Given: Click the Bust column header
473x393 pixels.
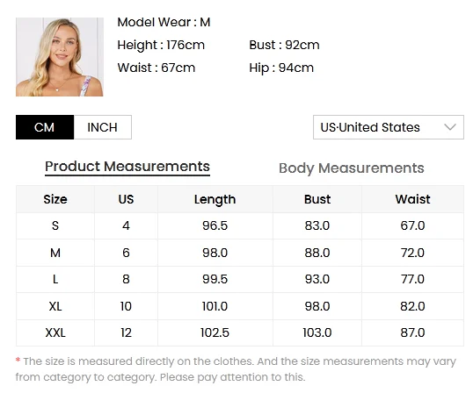Looking at the screenshot, I should [317, 199].
